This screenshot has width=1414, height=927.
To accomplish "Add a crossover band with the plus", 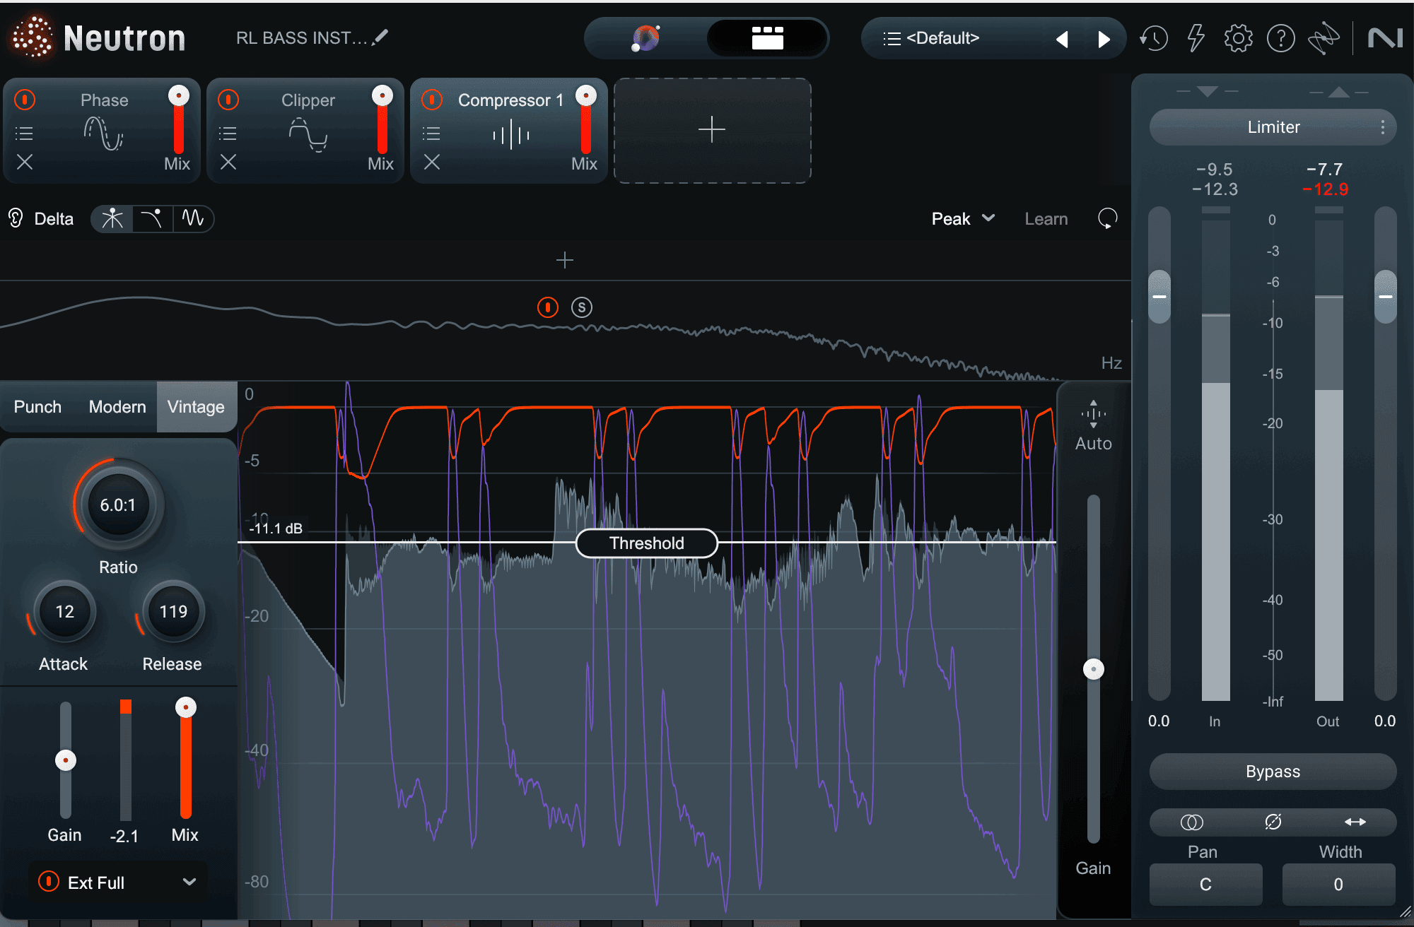I will click(x=564, y=260).
